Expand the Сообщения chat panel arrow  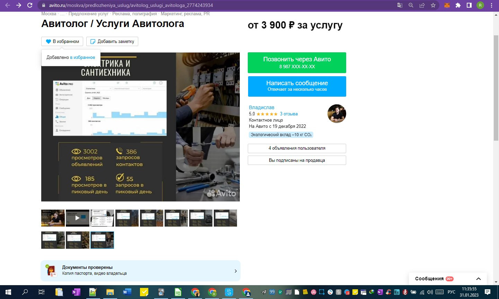pyautogui.click(x=479, y=279)
